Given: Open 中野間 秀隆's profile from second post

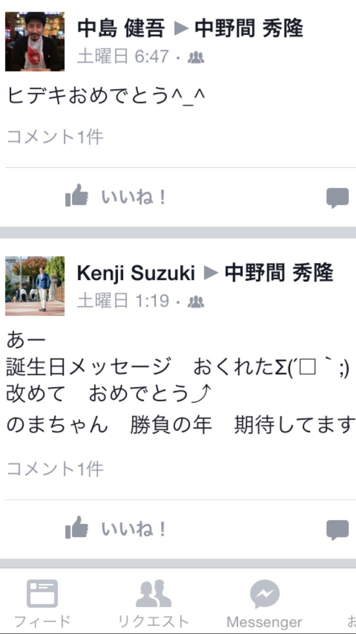Looking at the screenshot, I should (279, 273).
